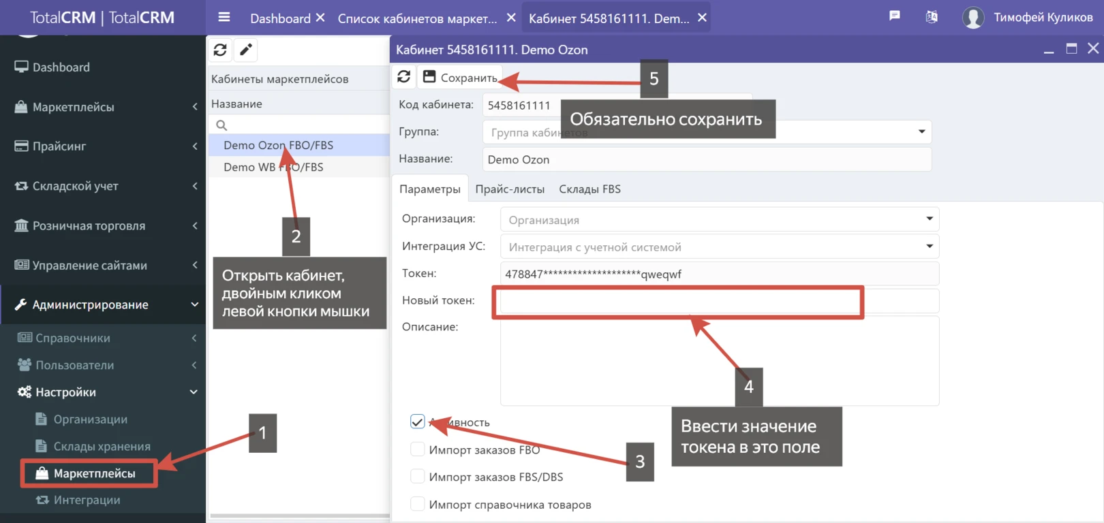1104x523 pixels.
Task: Open the chat messages icon
Action: coord(895,16)
